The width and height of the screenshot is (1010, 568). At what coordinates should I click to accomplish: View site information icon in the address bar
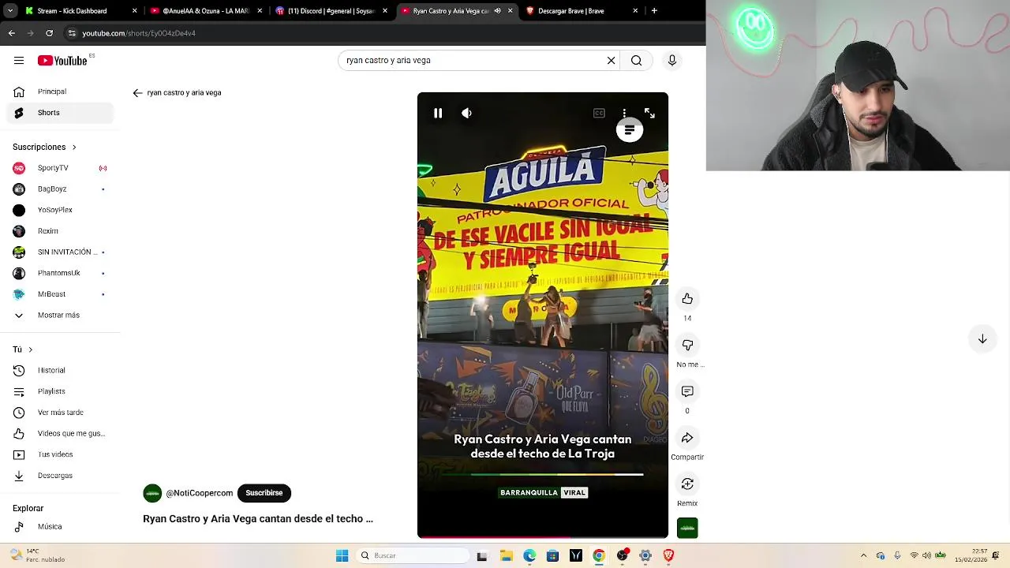[72, 33]
